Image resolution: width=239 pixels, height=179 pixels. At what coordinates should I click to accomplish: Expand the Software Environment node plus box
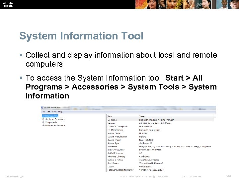point(43,125)
